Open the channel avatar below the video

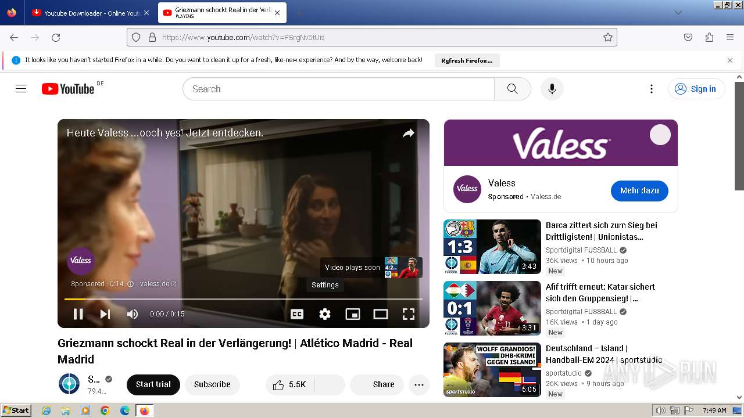pos(69,384)
